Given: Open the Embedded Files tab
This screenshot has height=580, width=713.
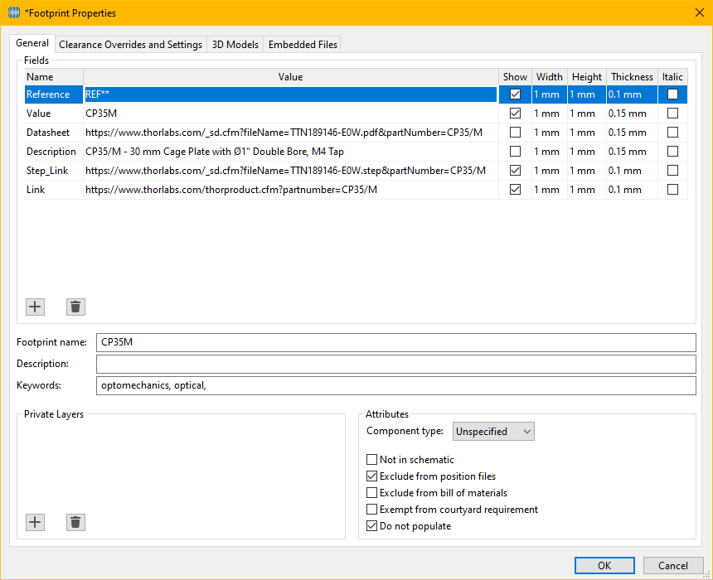Looking at the screenshot, I should 303,45.
